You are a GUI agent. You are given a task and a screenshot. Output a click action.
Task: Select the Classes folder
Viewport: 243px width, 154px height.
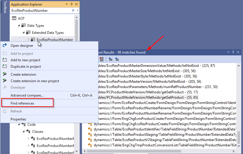click(38, 132)
